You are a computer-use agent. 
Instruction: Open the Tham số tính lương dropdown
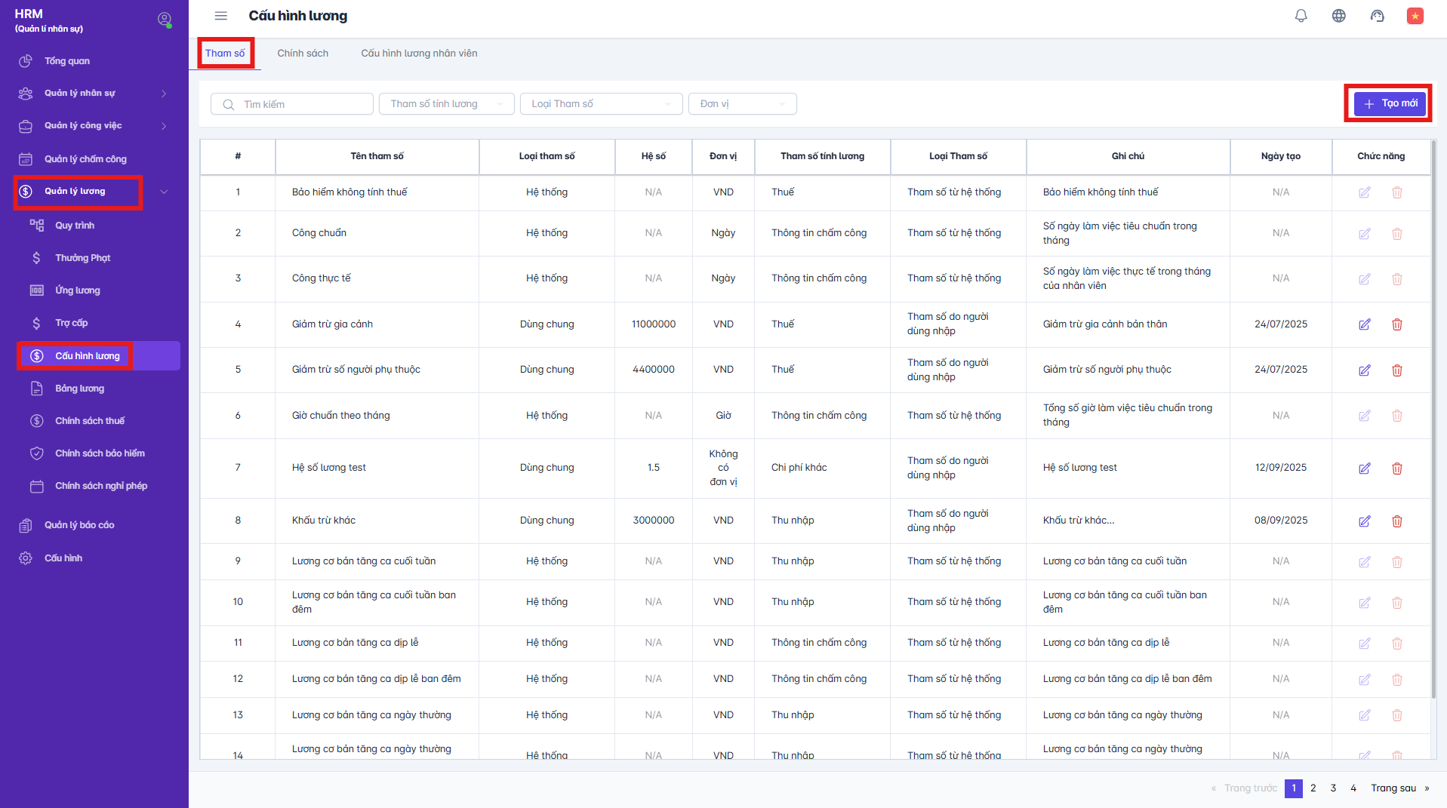click(446, 104)
